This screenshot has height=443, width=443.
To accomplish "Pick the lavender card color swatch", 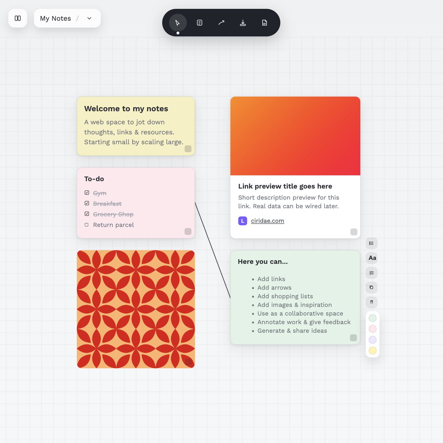I will (x=372, y=340).
